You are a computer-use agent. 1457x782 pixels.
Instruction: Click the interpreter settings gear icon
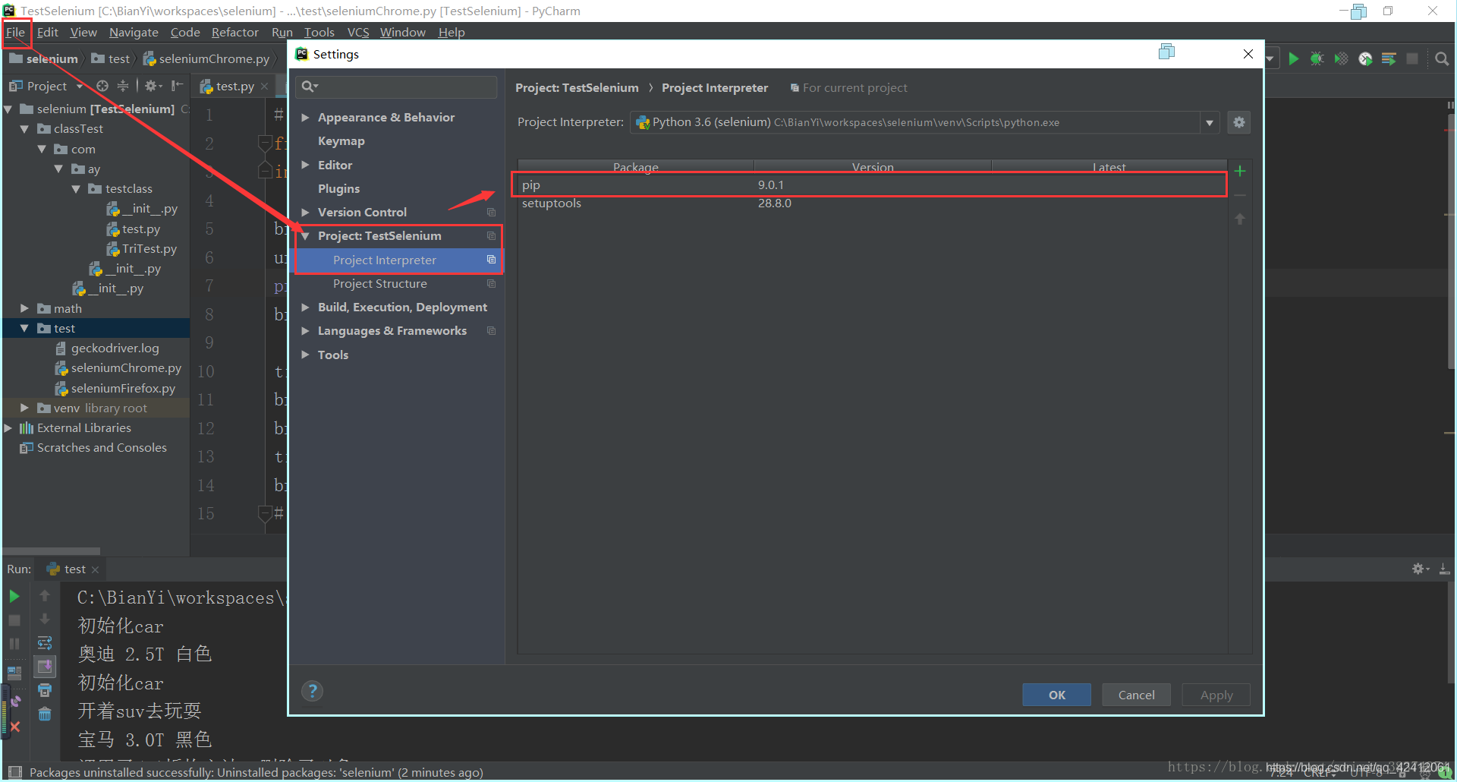(1239, 122)
